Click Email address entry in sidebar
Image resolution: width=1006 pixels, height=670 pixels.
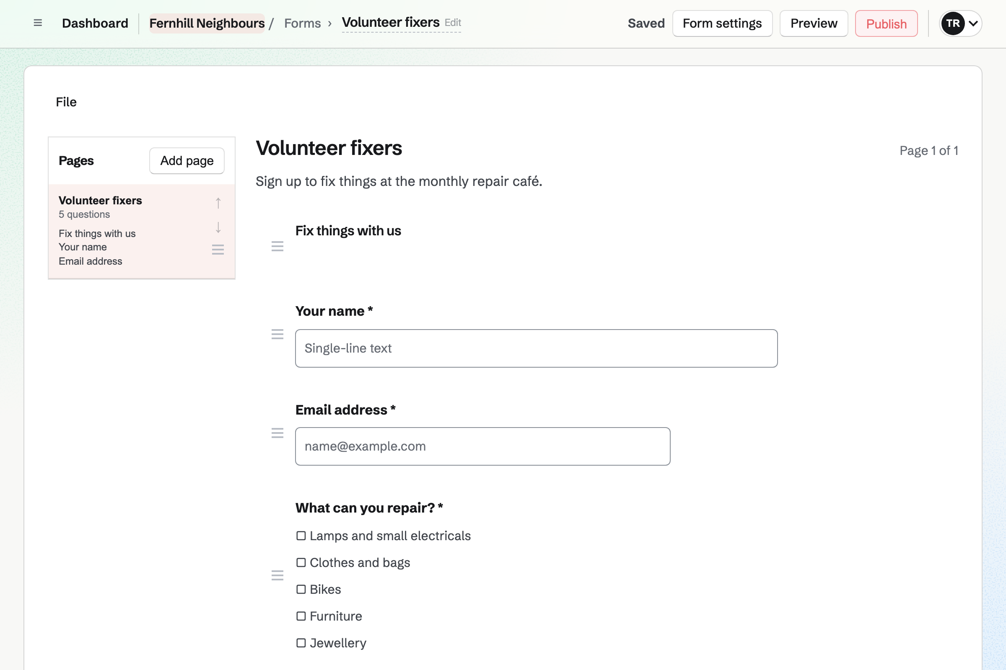tap(90, 261)
